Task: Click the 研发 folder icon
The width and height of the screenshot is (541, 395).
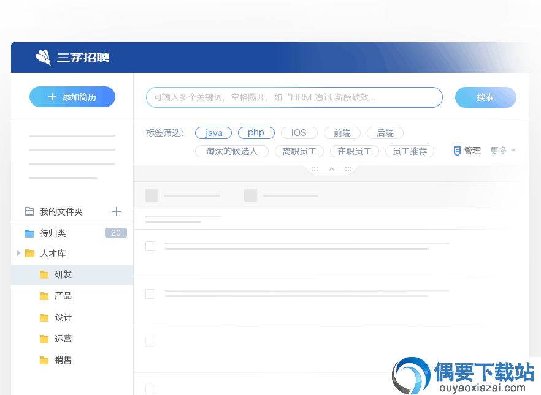Action: pyautogui.click(x=44, y=274)
